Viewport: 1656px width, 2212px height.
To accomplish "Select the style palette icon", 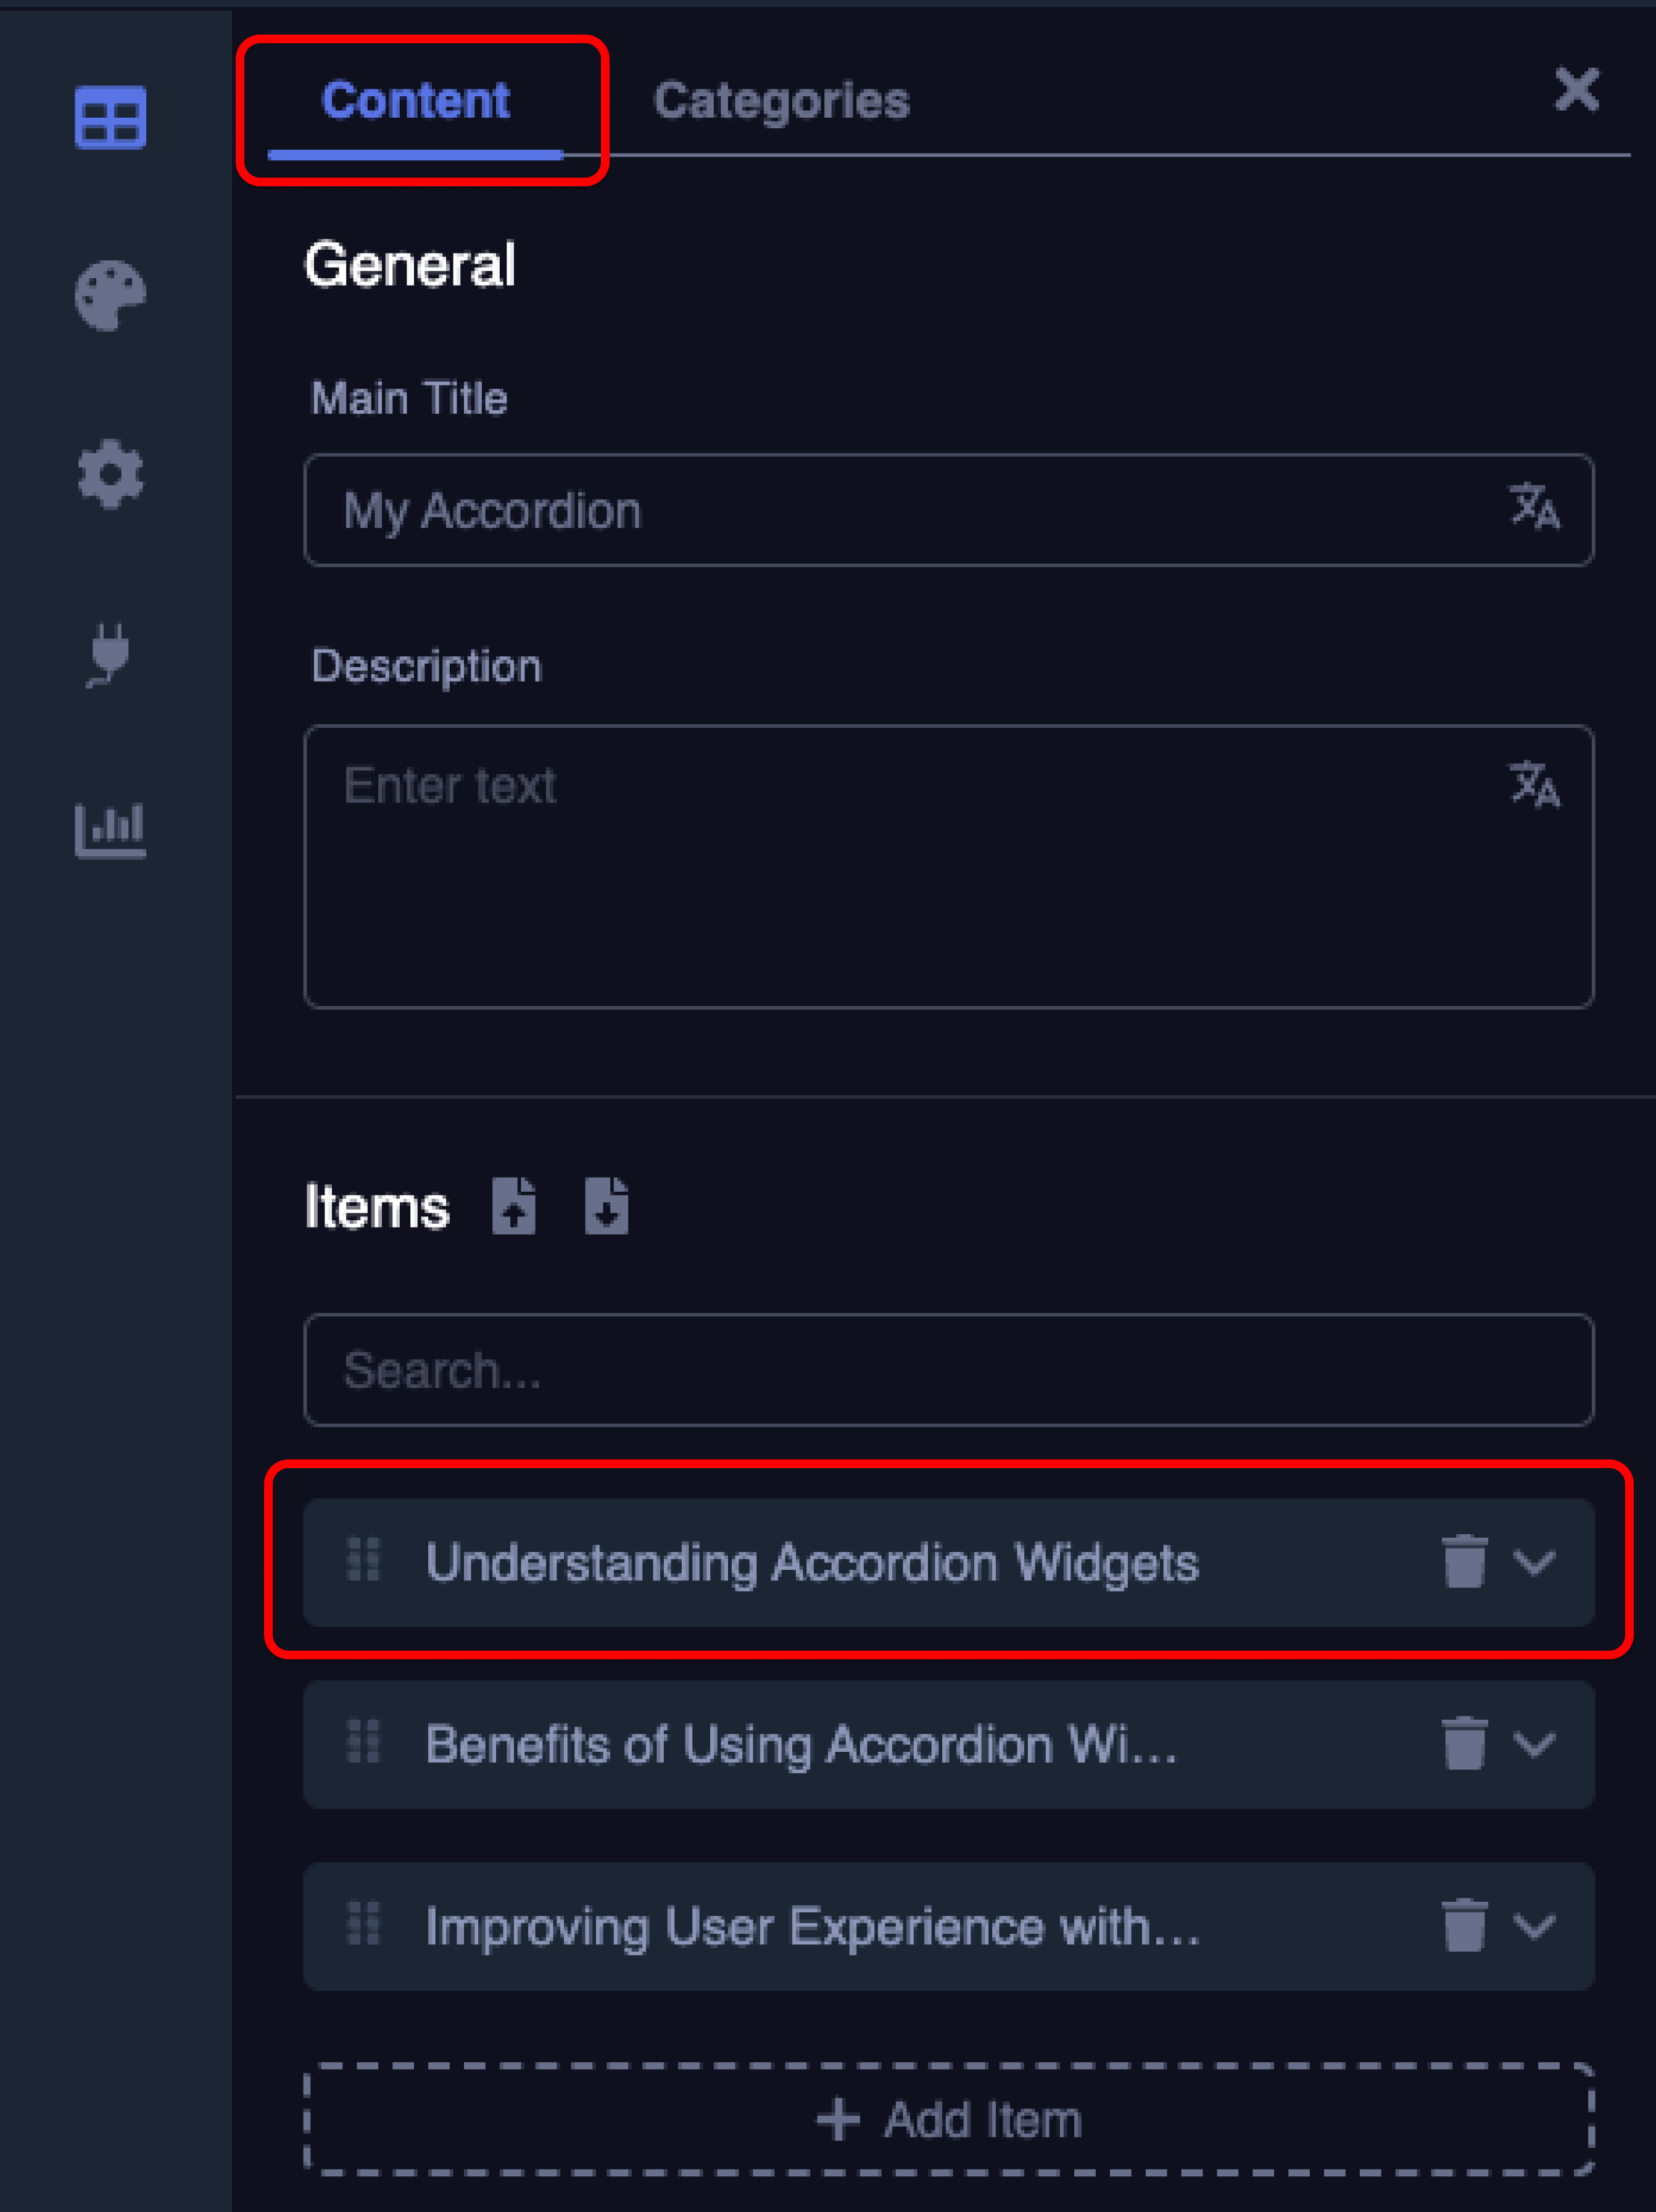I will click(110, 296).
